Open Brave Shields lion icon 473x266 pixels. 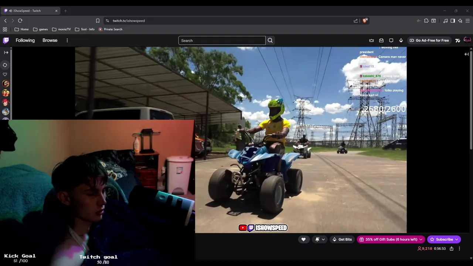pyautogui.click(x=365, y=21)
